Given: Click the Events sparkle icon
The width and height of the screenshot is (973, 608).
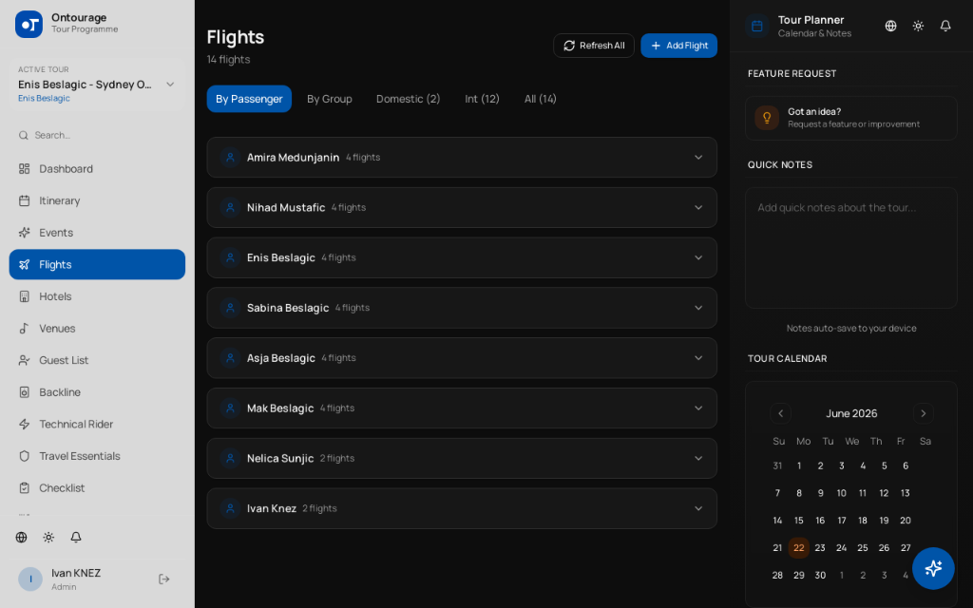Looking at the screenshot, I should [24, 233].
